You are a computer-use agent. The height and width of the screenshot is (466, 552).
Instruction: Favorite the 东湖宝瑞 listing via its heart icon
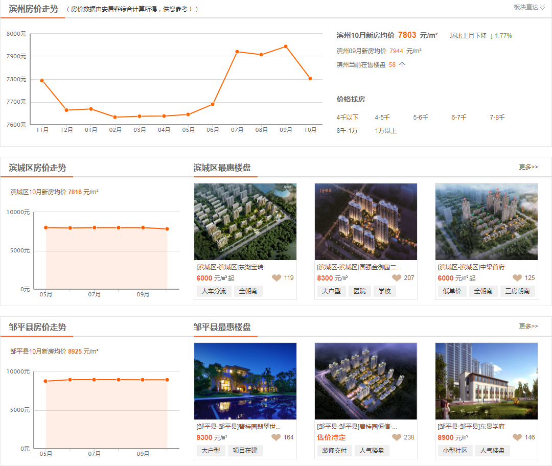pyautogui.click(x=277, y=278)
